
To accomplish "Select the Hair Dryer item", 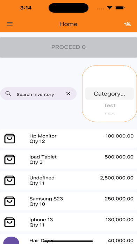I will 42,240.
